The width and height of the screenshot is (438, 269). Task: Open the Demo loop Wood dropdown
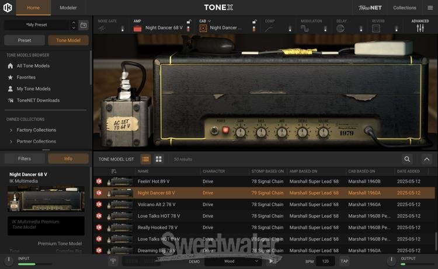pos(232,261)
